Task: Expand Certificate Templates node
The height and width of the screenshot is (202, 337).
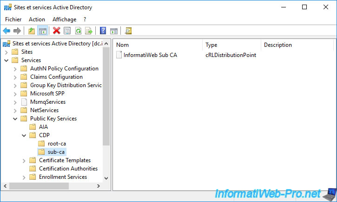Action: coord(24,161)
